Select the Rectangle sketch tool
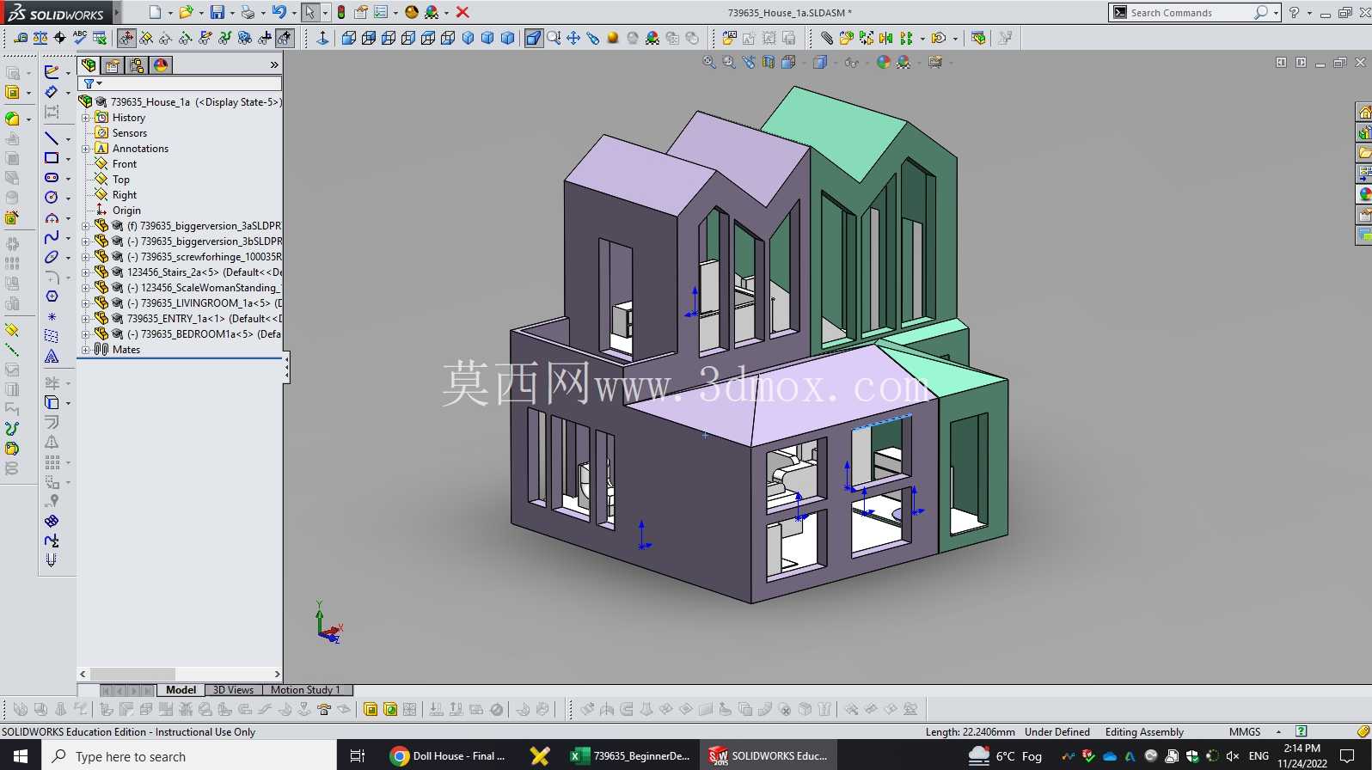The image size is (1372, 770). (52, 158)
